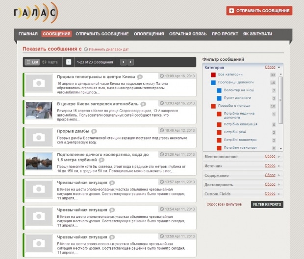Open the Оповещения menu item

[149, 34]
